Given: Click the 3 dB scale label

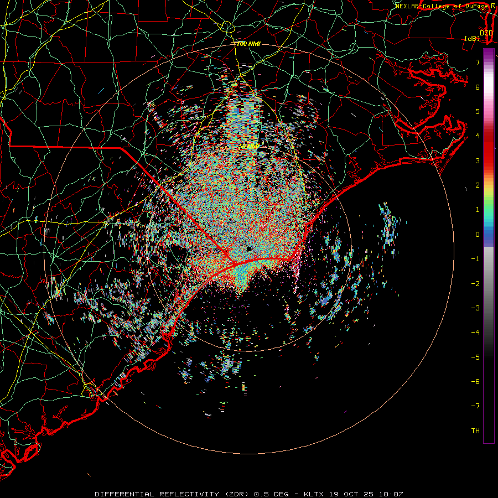Looking at the screenshot, I should point(478,160).
